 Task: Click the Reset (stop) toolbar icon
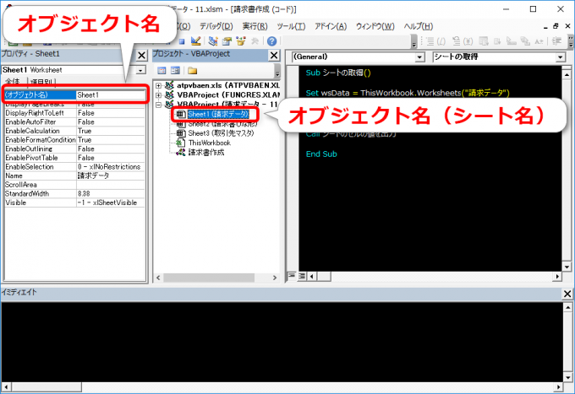[182, 41]
